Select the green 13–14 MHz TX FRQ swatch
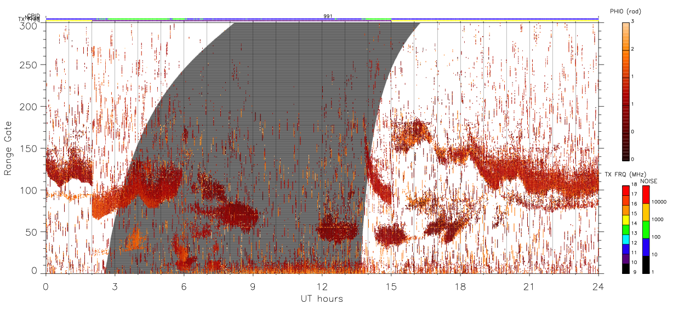This screenshot has width=673, height=310. (625, 230)
